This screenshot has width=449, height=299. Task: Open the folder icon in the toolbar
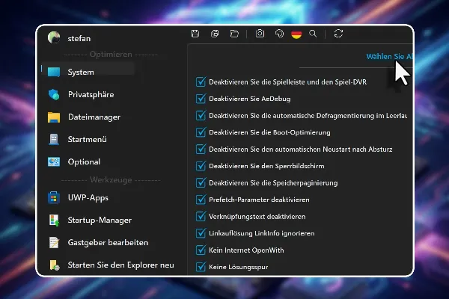point(234,34)
